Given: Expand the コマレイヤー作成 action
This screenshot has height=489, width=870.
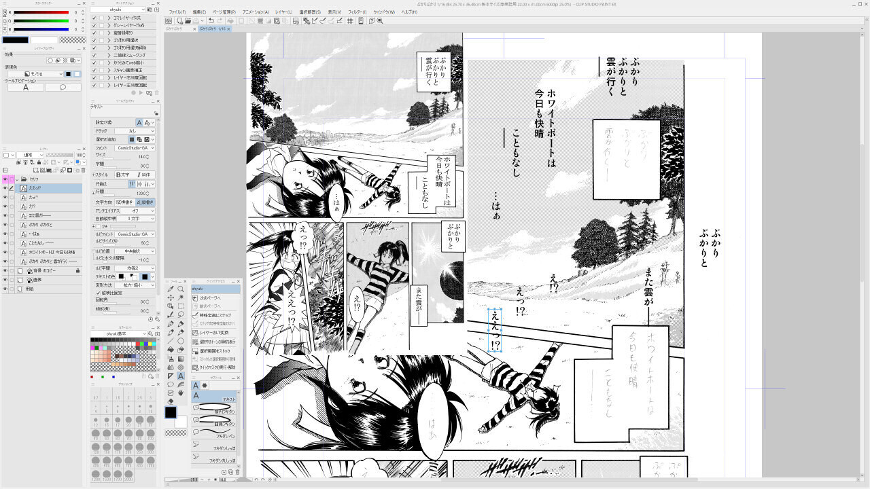Looking at the screenshot, I should (109, 18).
